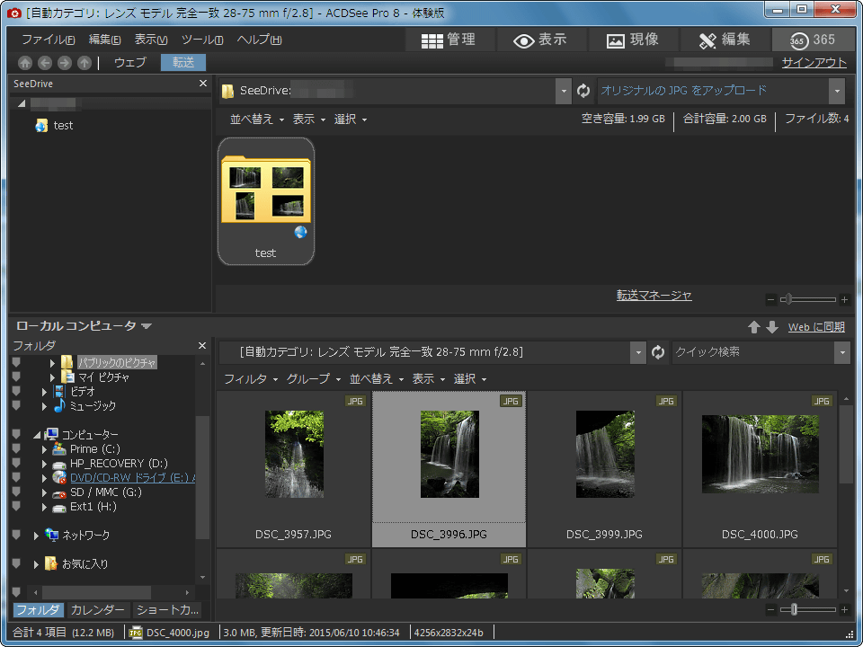
Task: Click the Forward arrow navigation icon
Action: pos(65,63)
